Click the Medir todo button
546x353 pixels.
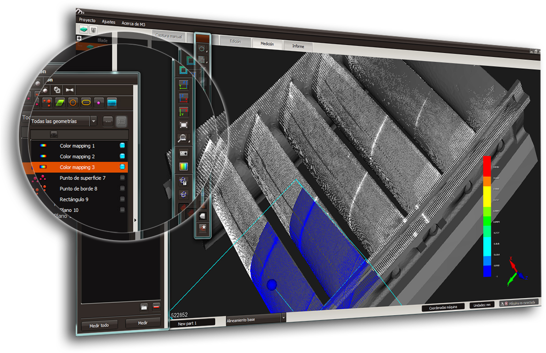click(99, 325)
